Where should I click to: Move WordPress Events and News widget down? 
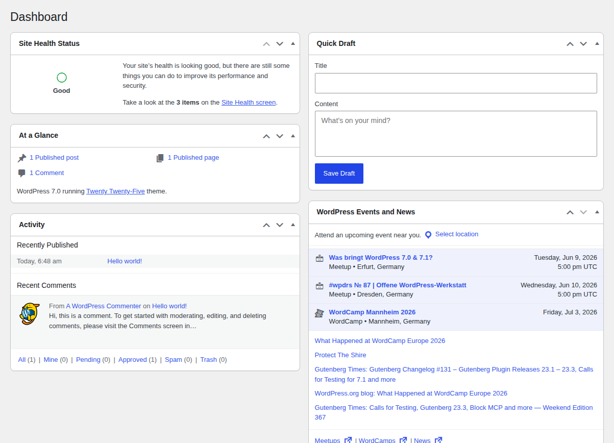pos(583,212)
